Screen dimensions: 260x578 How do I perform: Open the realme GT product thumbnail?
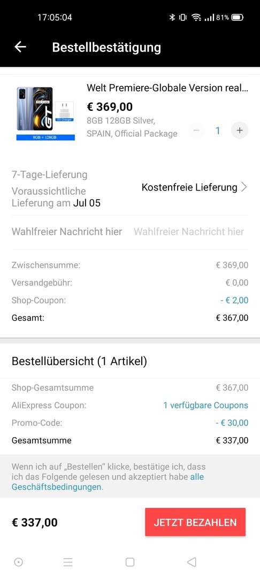click(x=45, y=113)
